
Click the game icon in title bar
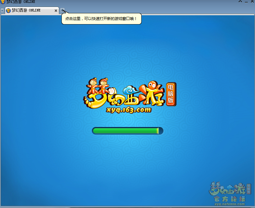[3, 2]
